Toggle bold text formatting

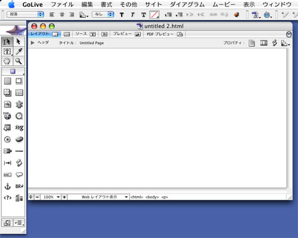(x=122, y=15)
